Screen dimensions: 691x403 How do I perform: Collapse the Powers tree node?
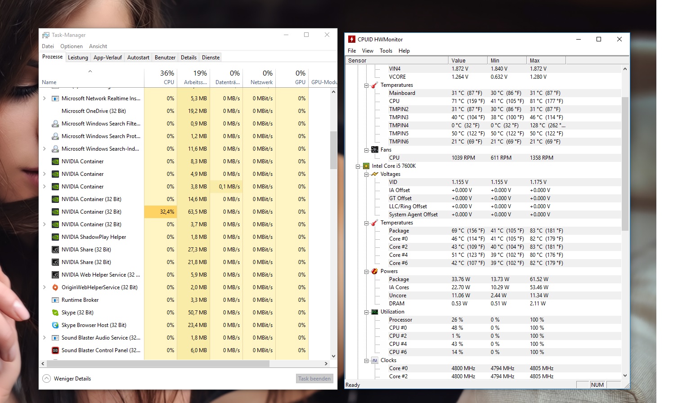coord(367,271)
